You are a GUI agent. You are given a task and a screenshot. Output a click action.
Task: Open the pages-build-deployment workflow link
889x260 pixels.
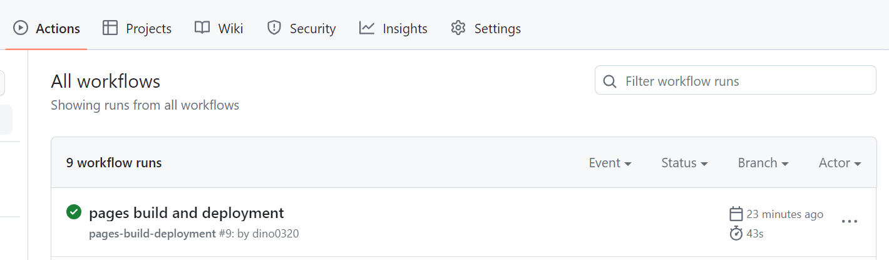(x=152, y=234)
